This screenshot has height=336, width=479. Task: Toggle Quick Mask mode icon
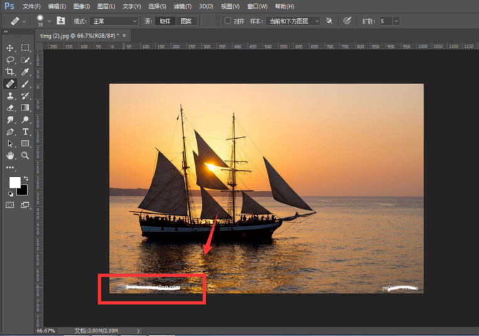tap(10, 205)
